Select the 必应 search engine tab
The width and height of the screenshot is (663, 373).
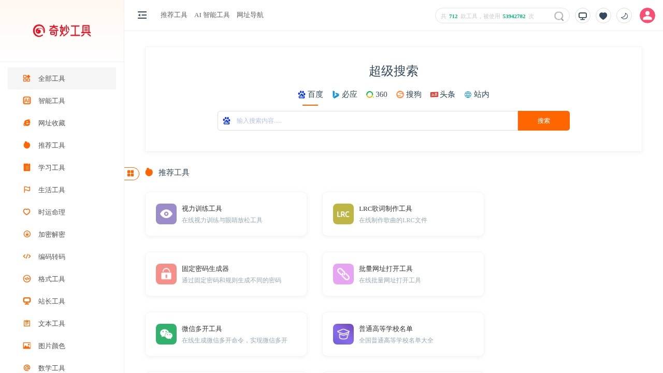click(x=345, y=94)
